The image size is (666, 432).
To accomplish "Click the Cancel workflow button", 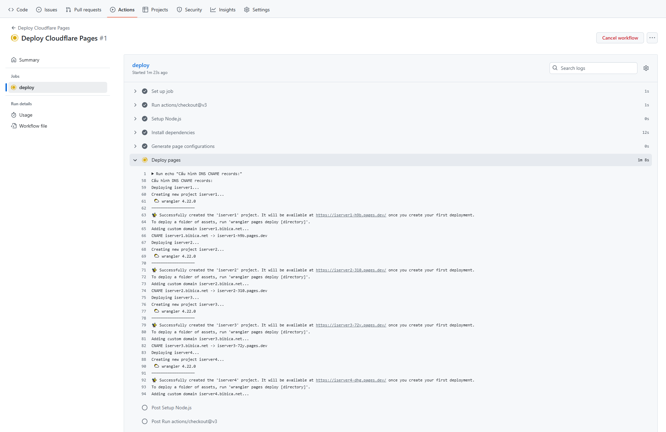I will (x=620, y=38).
